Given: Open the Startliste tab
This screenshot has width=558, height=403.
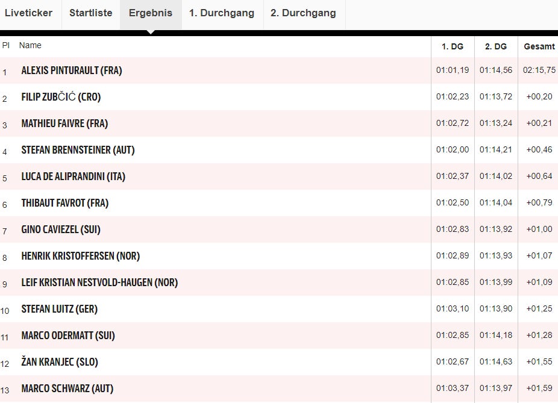Looking at the screenshot, I should click(x=90, y=13).
